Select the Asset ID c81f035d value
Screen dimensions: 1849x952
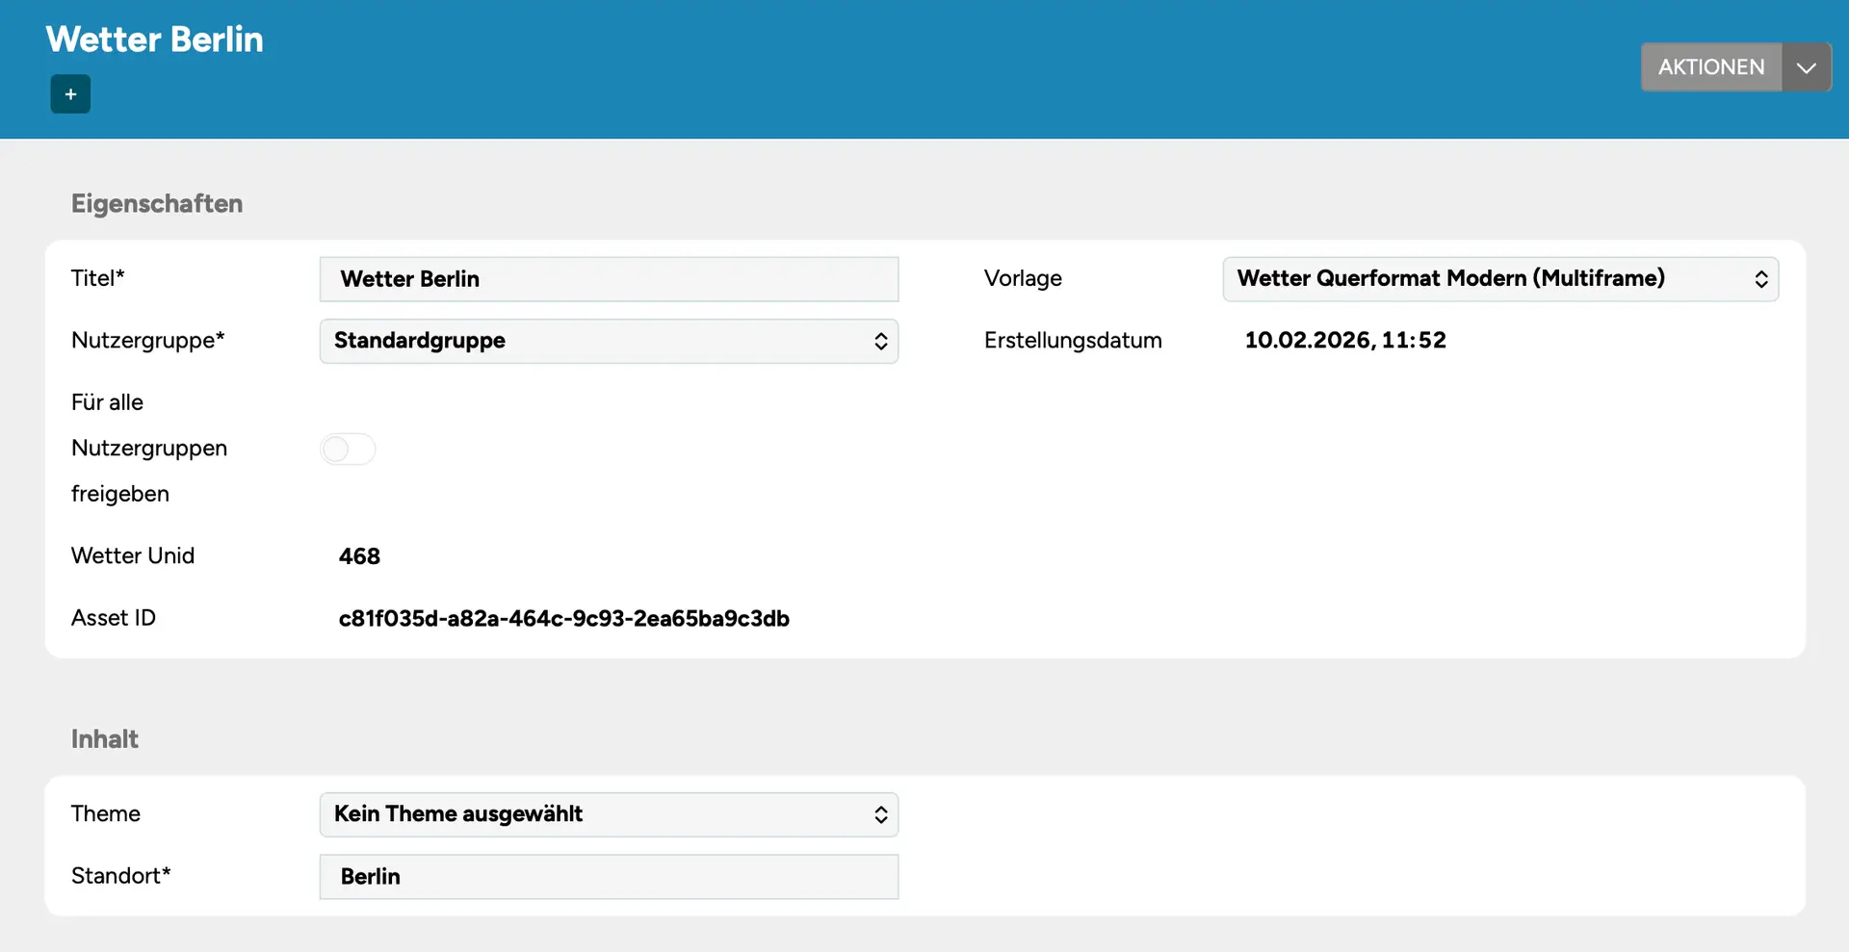[x=564, y=618]
